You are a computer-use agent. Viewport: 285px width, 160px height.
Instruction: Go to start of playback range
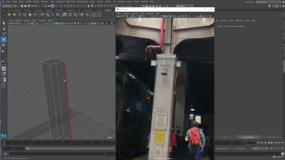(258, 143)
